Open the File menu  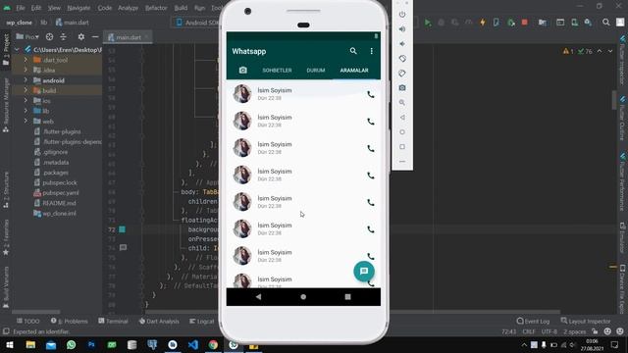[x=21, y=8]
